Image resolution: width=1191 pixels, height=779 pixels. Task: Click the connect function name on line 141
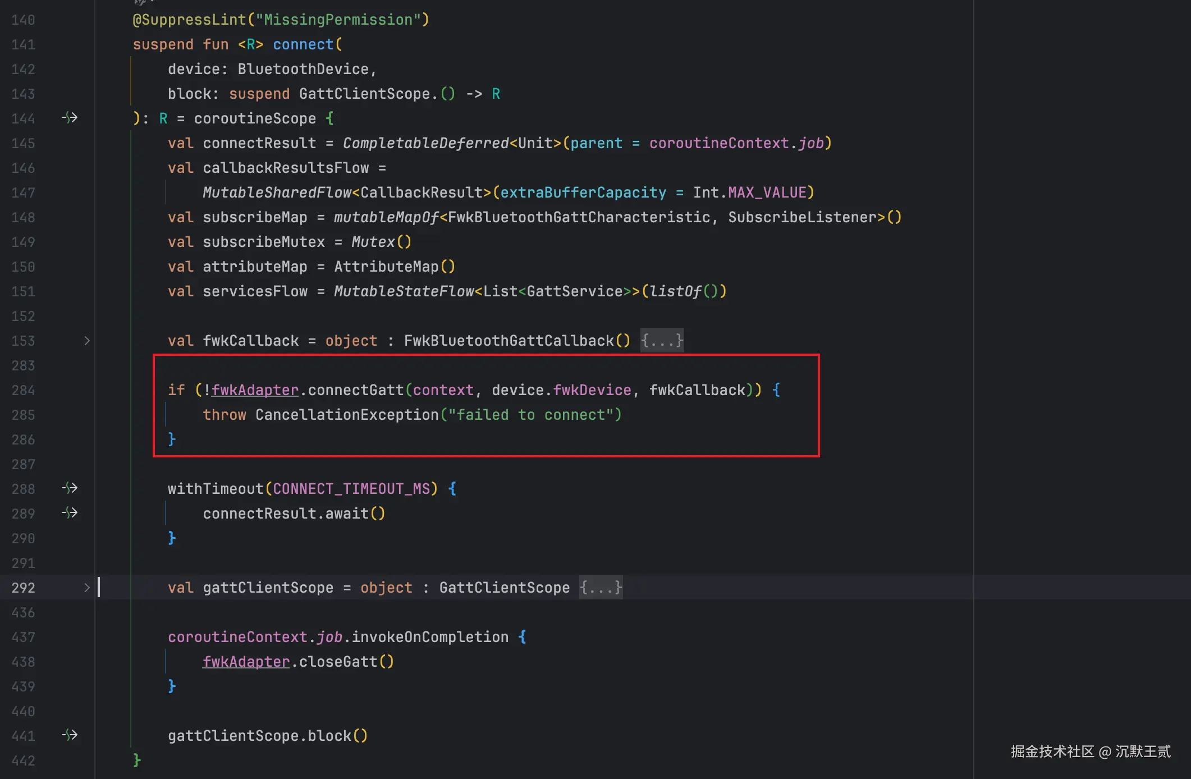[303, 44]
